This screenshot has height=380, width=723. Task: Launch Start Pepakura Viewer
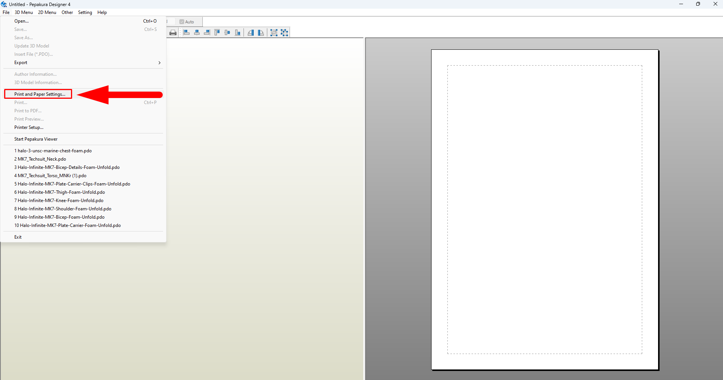click(x=83, y=139)
